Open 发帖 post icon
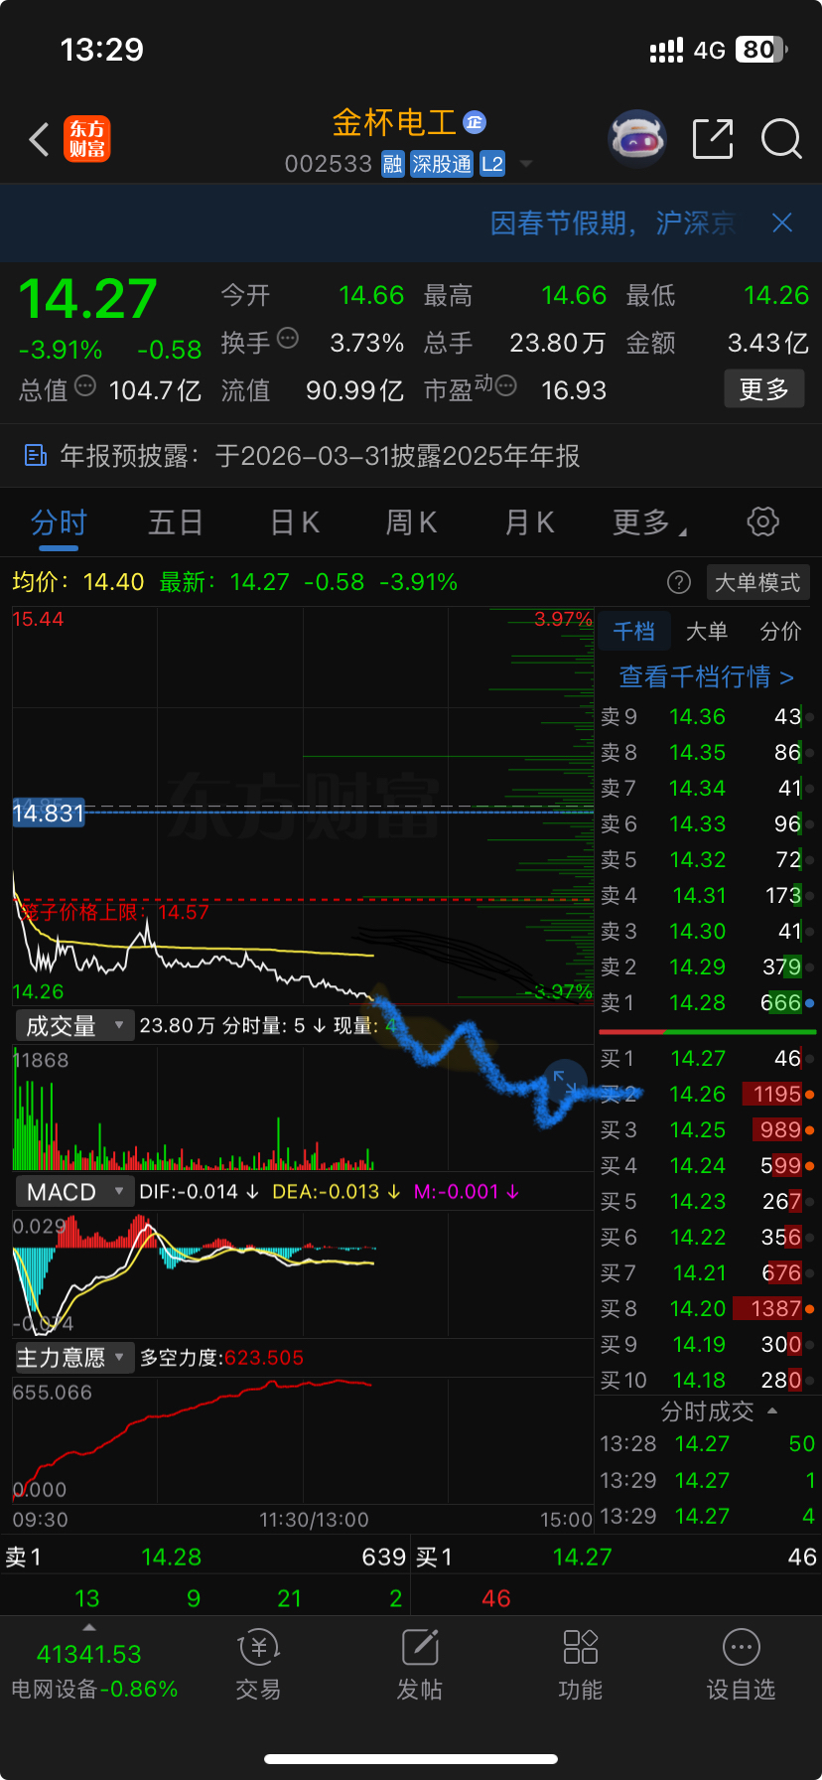822x1780 pixels. [420, 1665]
